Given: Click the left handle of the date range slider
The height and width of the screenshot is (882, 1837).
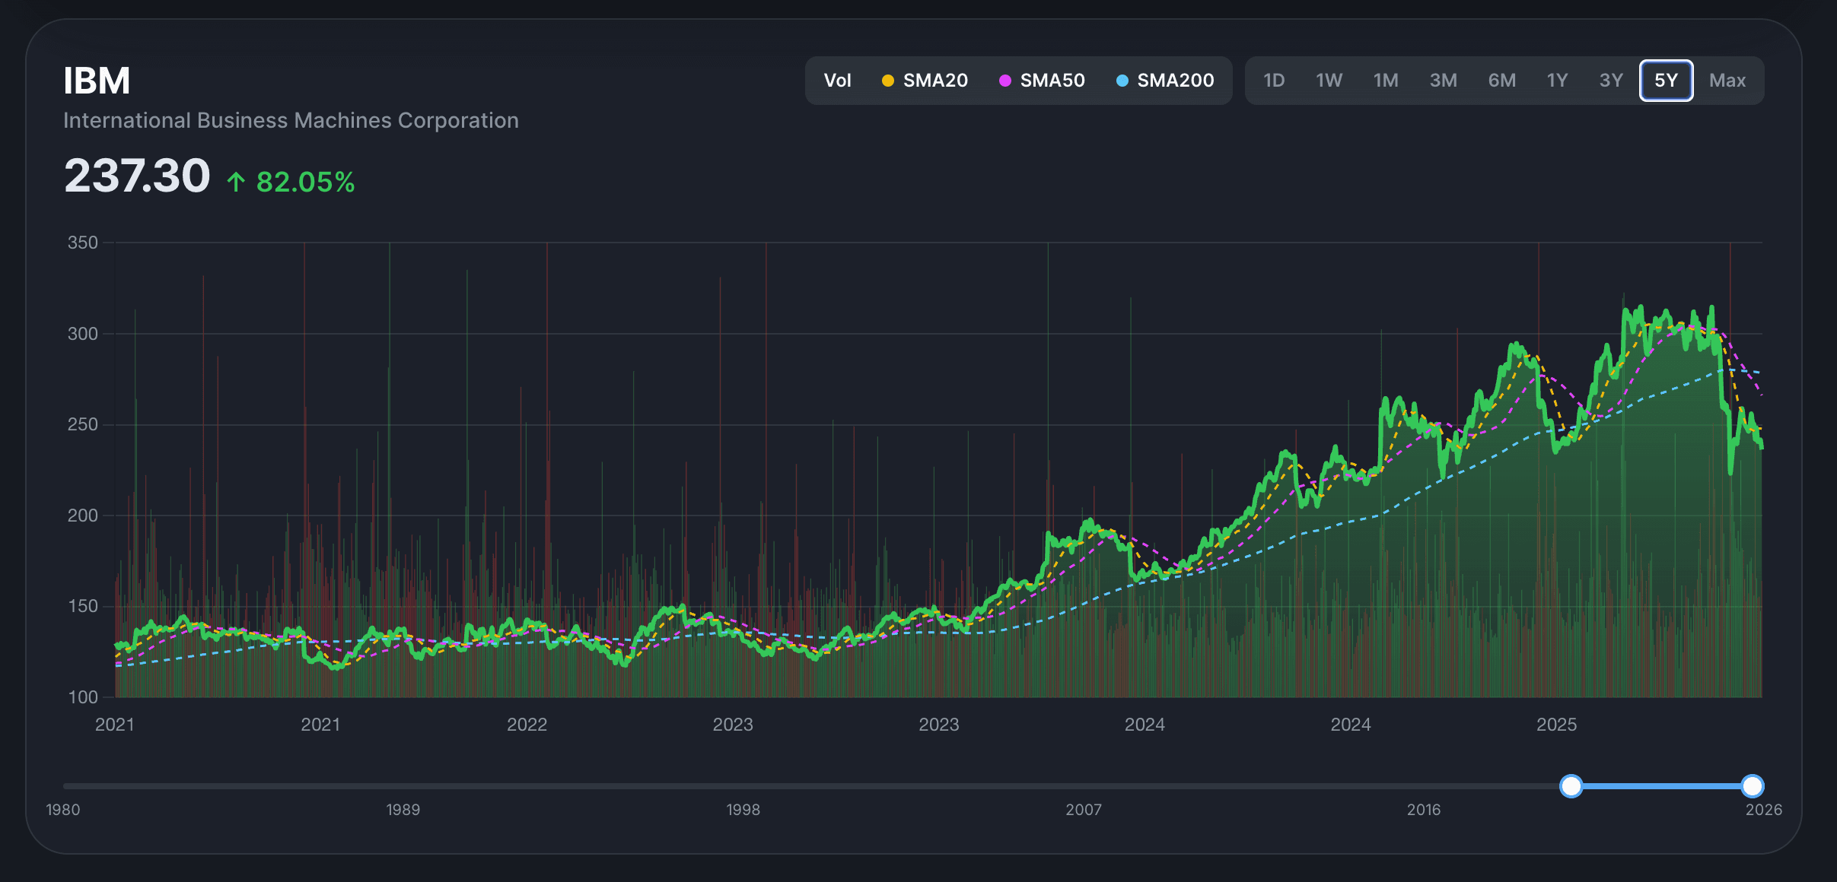Looking at the screenshot, I should point(1571,786).
